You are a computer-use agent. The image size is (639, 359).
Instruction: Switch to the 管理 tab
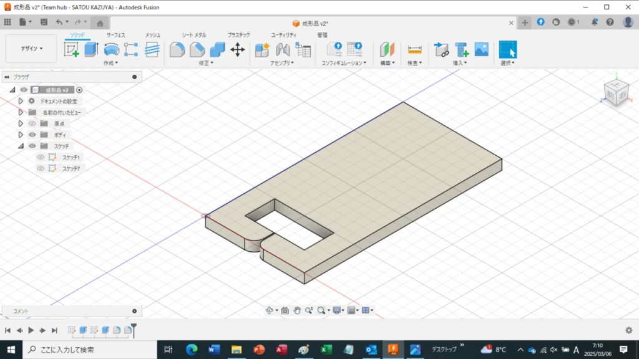click(323, 35)
